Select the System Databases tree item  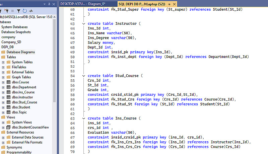[14, 27]
